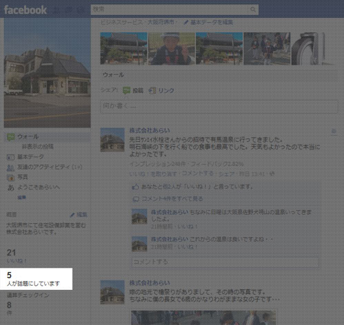344x325 pixels.
Task: Click avatar of first comment by 株式会社あらい
Action: click(x=139, y=216)
